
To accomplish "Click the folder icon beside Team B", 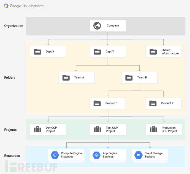I will pos(129,78).
